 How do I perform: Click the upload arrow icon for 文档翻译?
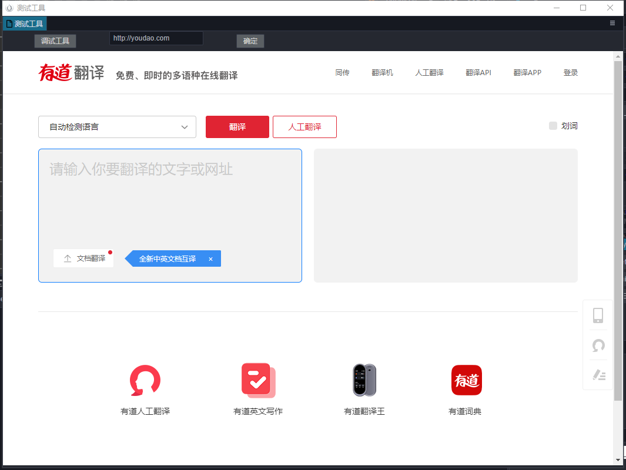pos(68,258)
